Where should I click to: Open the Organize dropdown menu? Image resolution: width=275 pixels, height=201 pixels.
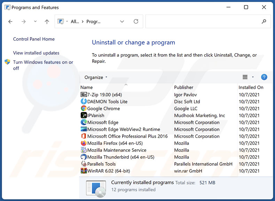96,77
